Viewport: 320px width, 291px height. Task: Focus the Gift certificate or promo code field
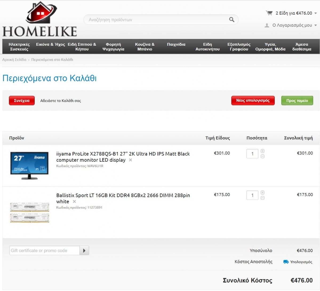coord(45,250)
